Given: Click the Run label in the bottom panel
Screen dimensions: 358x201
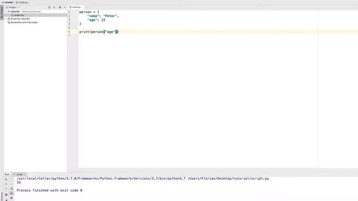Looking at the screenshot, I should click(7, 174).
